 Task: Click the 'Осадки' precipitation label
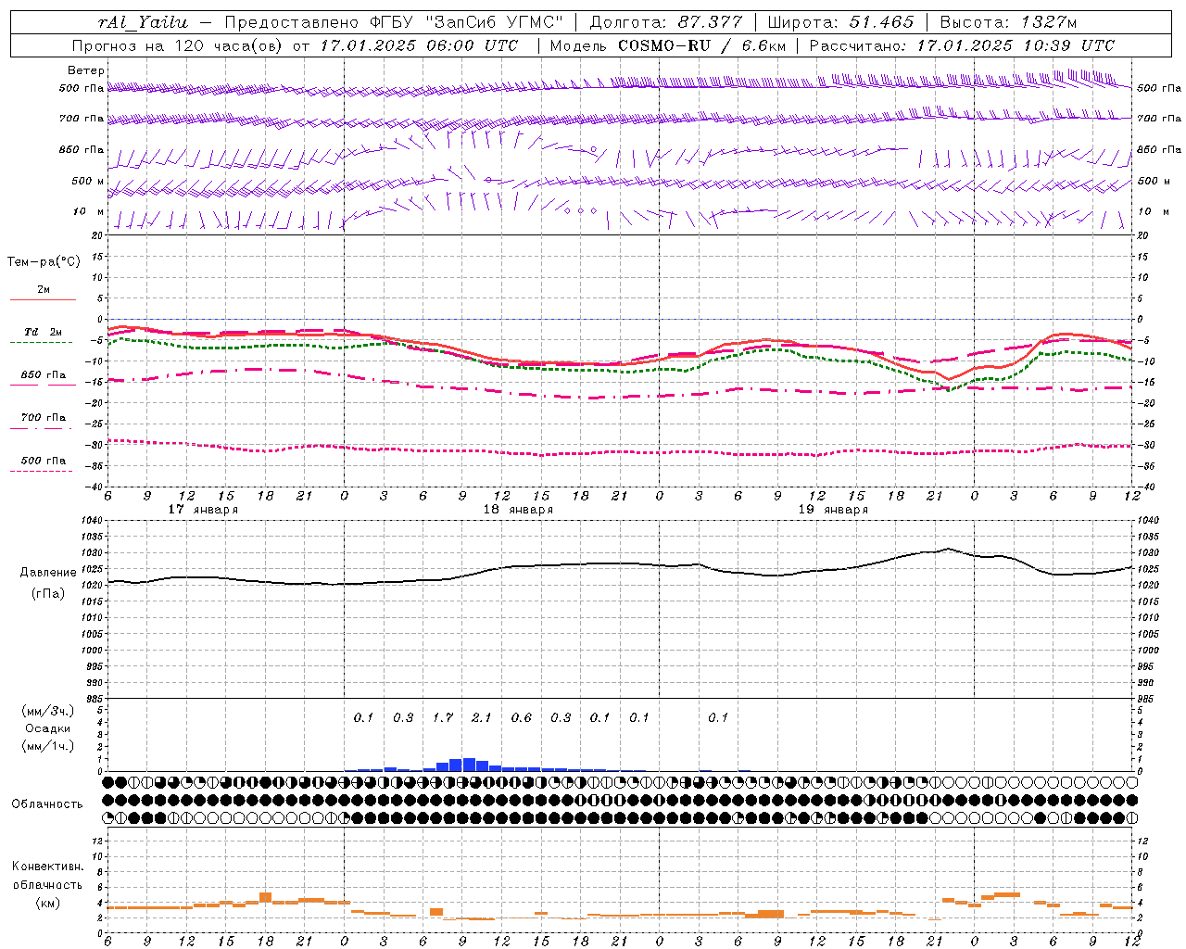(47, 728)
